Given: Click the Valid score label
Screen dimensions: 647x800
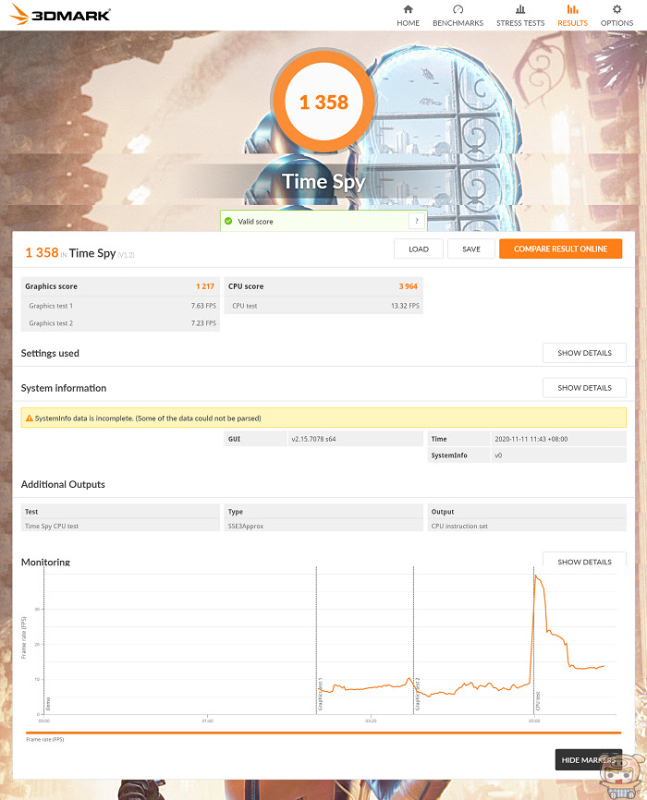Looking at the screenshot, I should pyautogui.click(x=255, y=222).
